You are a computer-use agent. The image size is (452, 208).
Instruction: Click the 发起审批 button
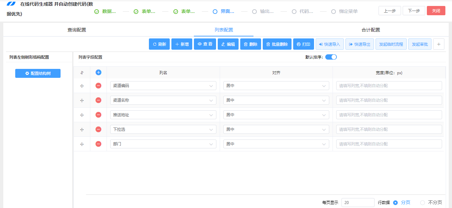420,44
